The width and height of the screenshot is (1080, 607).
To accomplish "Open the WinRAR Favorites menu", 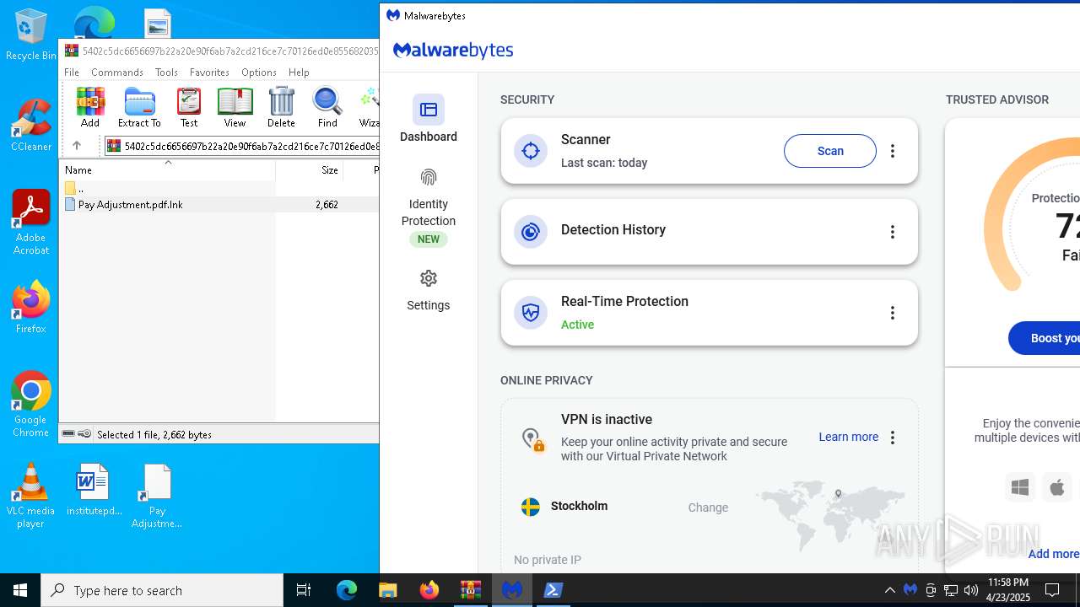I will tap(209, 73).
